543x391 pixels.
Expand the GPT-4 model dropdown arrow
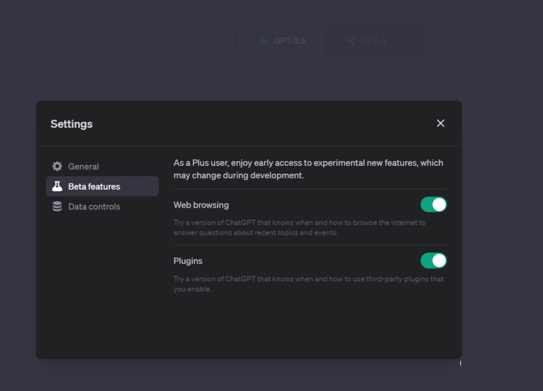pos(396,41)
